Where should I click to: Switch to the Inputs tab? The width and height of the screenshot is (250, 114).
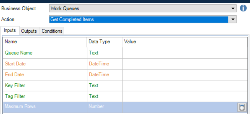click(x=10, y=30)
